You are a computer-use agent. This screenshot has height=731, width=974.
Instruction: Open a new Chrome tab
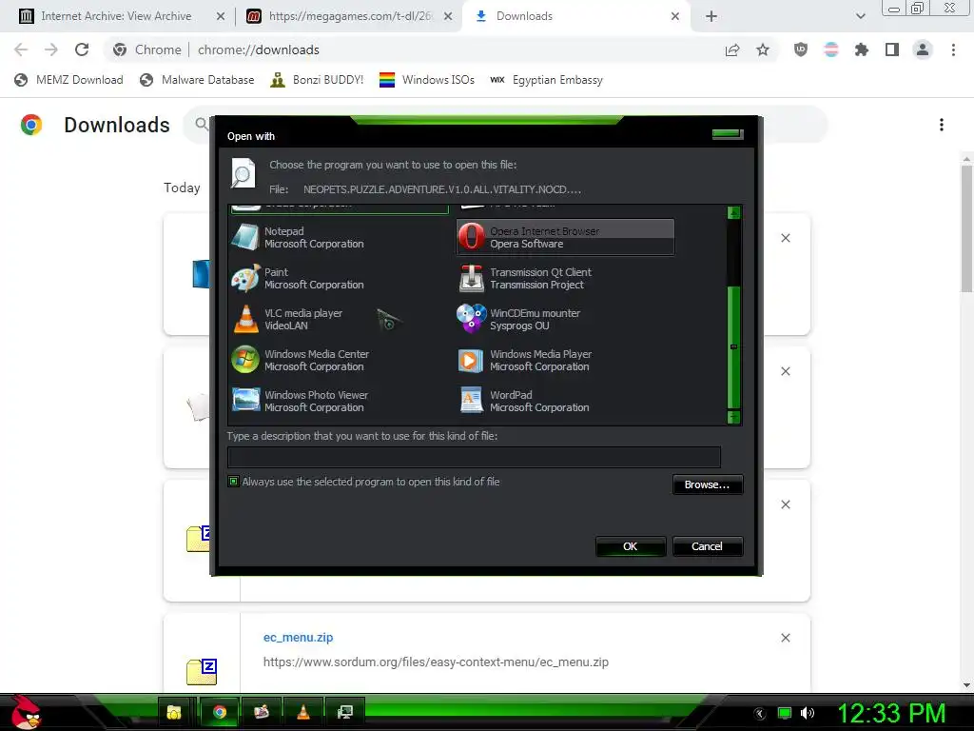(711, 16)
